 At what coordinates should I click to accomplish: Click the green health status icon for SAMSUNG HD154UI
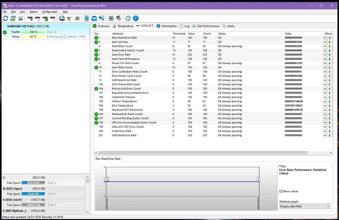pos(5,32)
